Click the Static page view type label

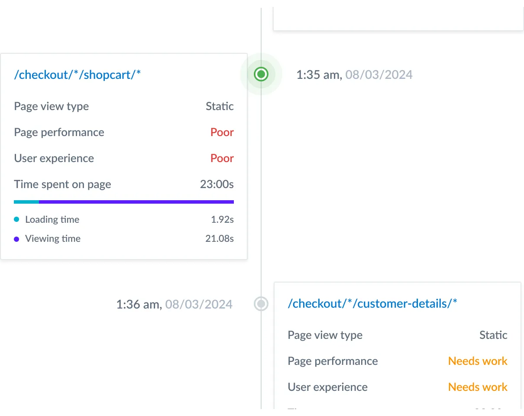pyautogui.click(x=220, y=106)
